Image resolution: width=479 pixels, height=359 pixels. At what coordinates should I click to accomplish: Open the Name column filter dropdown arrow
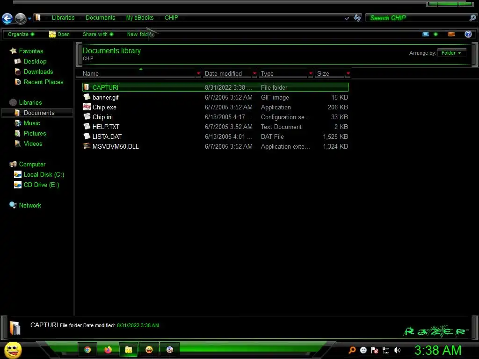[198, 73]
